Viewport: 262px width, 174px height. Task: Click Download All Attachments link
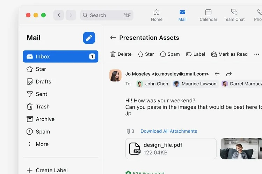[x=169, y=131]
